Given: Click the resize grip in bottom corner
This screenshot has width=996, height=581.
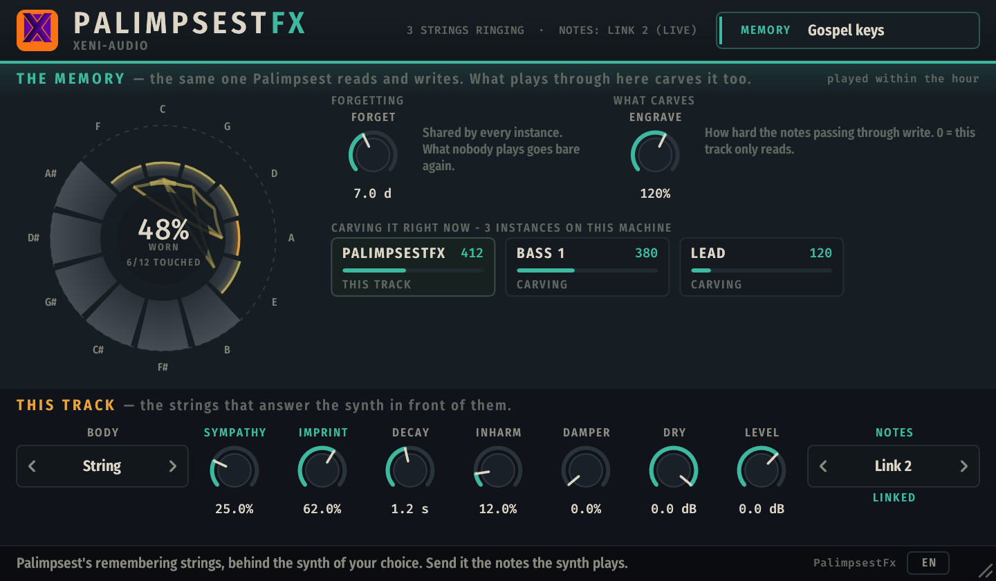Looking at the screenshot, I should point(985,570).
